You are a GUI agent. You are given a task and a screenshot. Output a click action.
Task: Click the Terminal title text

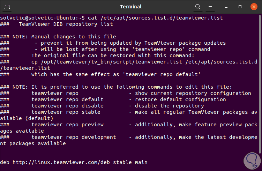click(x=131, y=7)
